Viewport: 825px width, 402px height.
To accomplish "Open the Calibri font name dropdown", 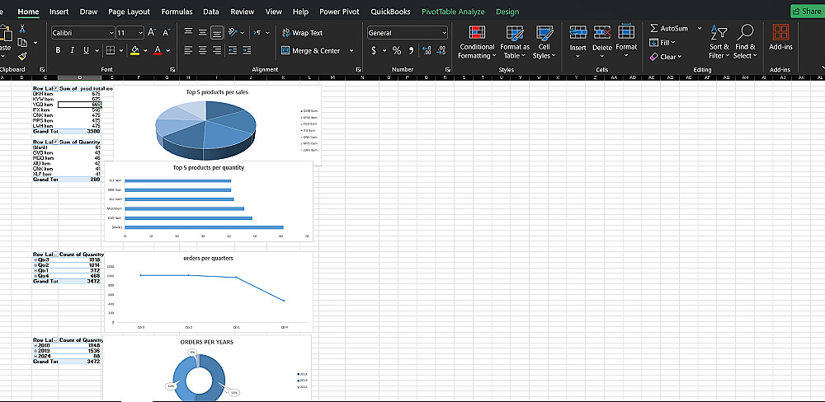I will tap(111, 33).
